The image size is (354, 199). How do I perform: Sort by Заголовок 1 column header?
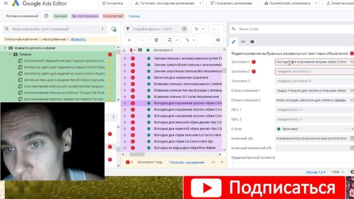point(163,50)
